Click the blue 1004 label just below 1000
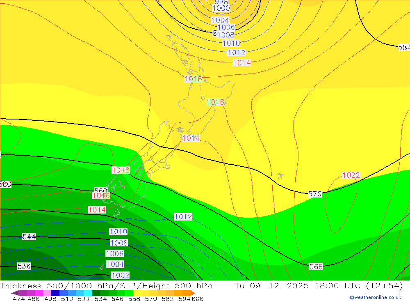 coord(220,20)
